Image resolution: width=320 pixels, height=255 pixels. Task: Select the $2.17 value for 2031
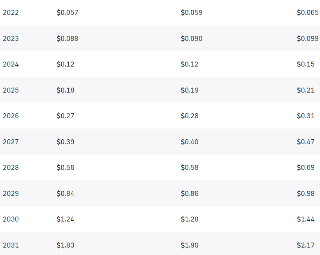(306, 245)
